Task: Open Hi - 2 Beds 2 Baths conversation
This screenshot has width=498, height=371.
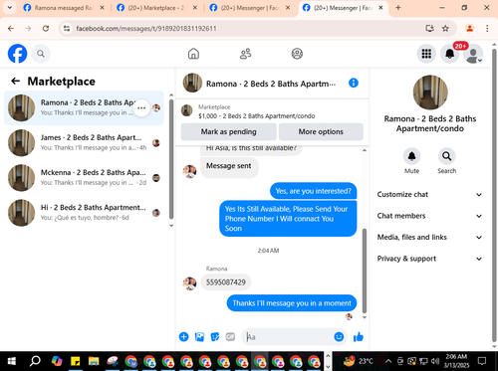Action: click(84, 213)
